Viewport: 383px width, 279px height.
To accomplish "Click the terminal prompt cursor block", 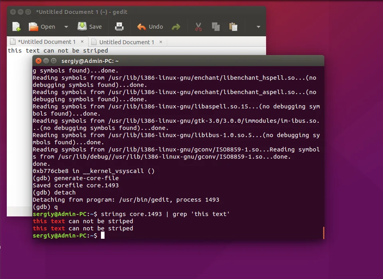I will point(103,235).
